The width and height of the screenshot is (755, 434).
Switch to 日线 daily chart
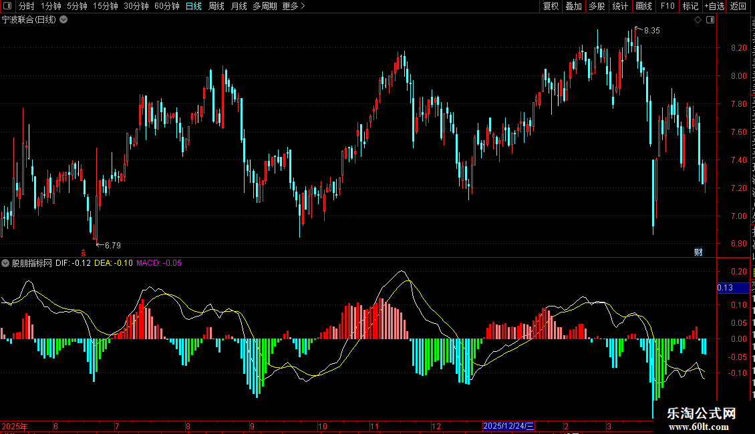tap(194, 6)
